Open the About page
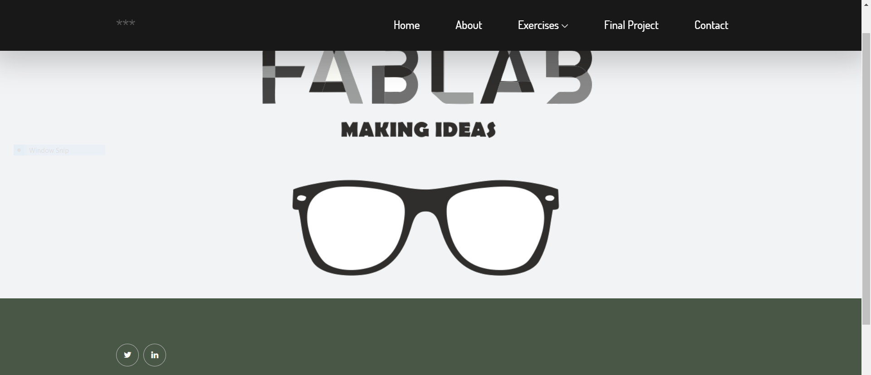The width and height of the screenshot is (871, 375). [469, 25]
